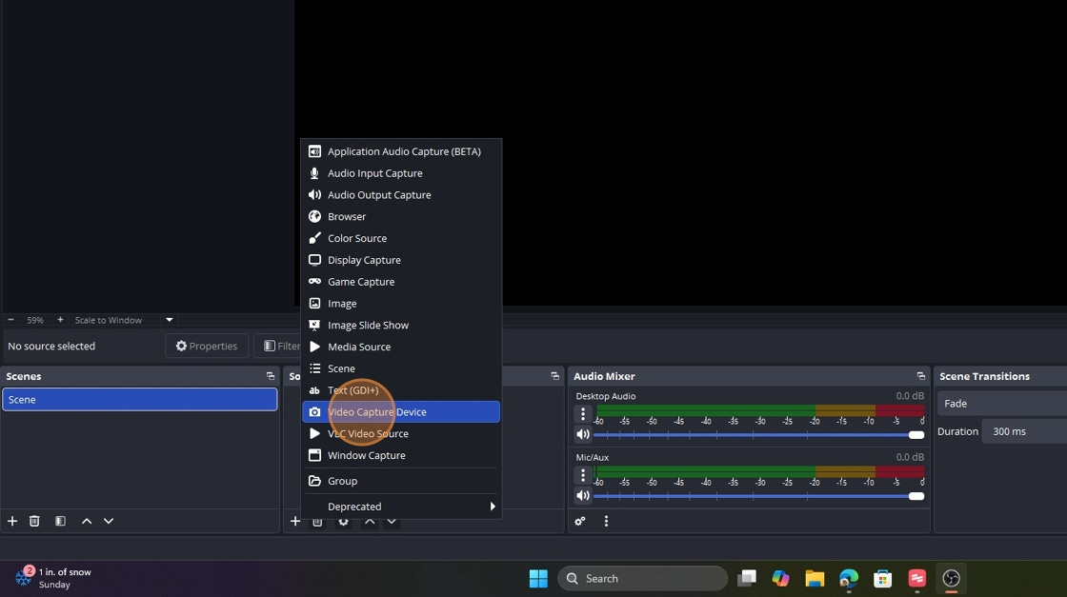Viewport: 1067px width, 597px height.
Task: Pop out the Sources dock
Action: pyautogui.click(x=554, y=376)
